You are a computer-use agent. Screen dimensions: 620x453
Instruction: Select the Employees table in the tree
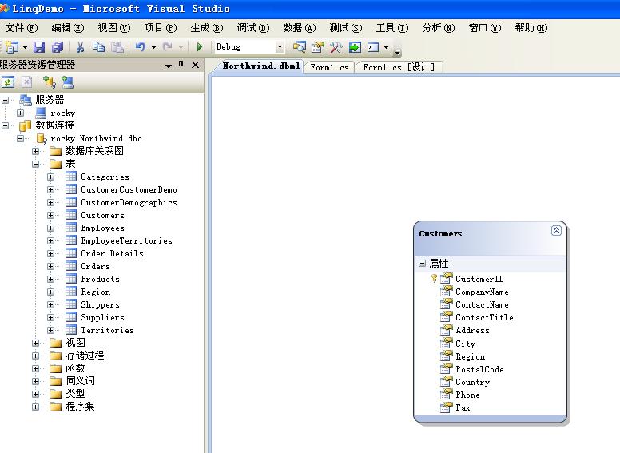(x=102, y=228)
